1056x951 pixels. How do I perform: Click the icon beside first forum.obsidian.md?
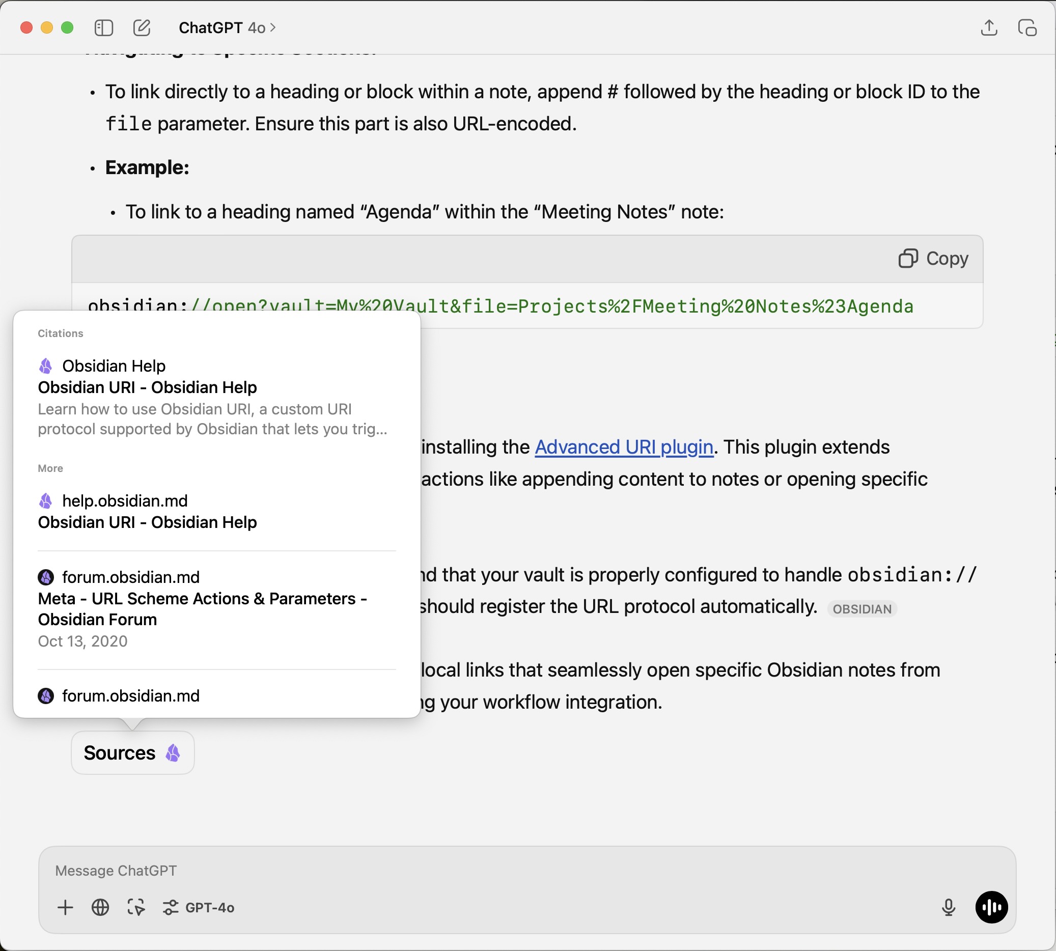click(x=46, y=577)
